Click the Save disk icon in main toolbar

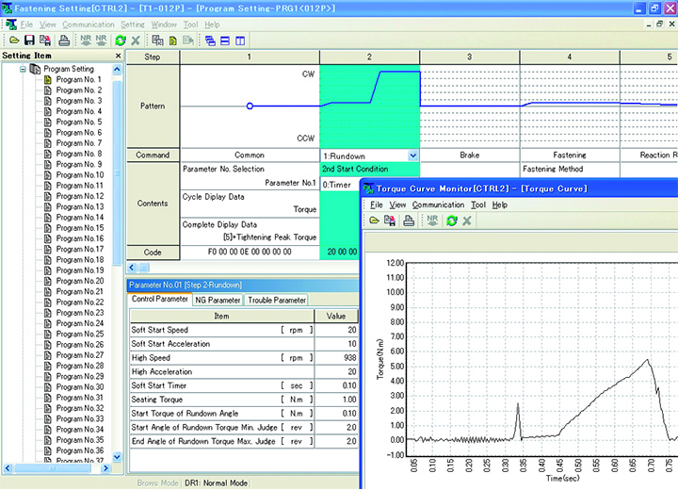tap(29, 41)
